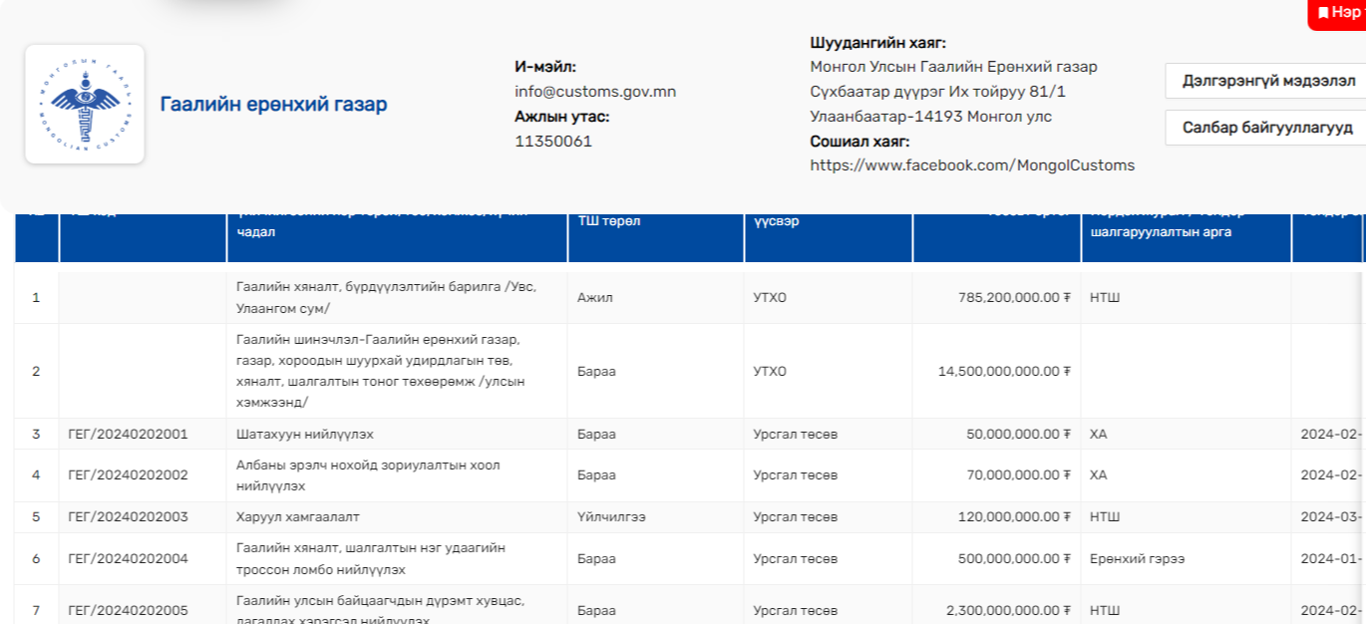Click the Гаалийн ерөнхий газар organization title

273,105
